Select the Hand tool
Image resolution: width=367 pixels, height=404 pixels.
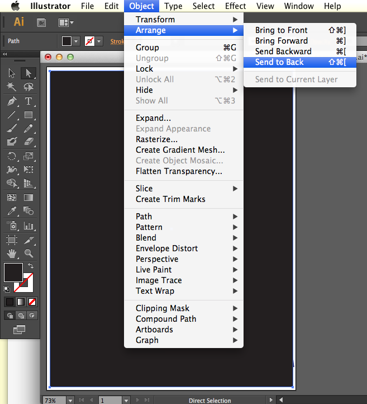[12, 253]
